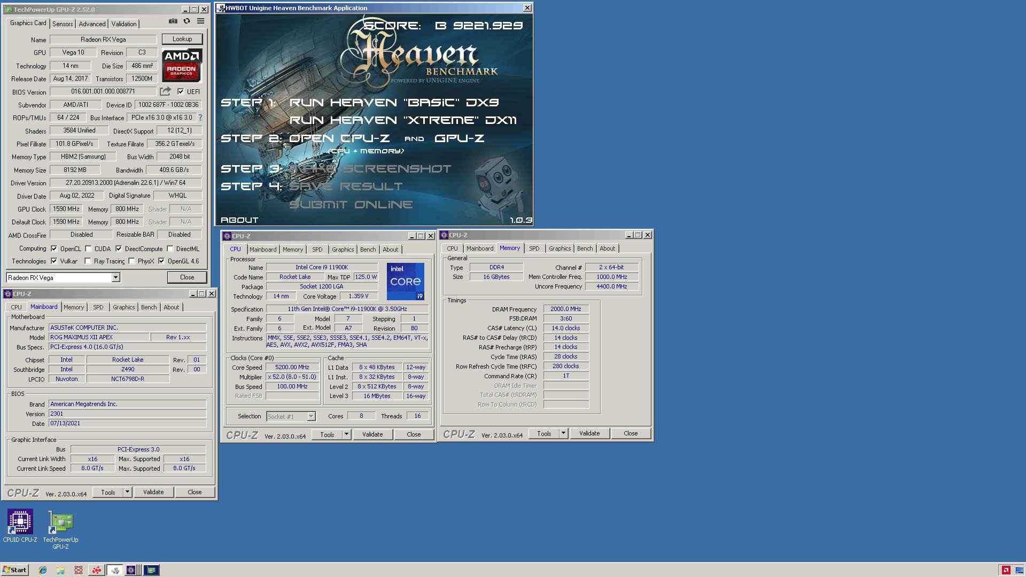1026x577 pixels.
Task: Click the AMD tray icon
Action: pos(1006,570)
